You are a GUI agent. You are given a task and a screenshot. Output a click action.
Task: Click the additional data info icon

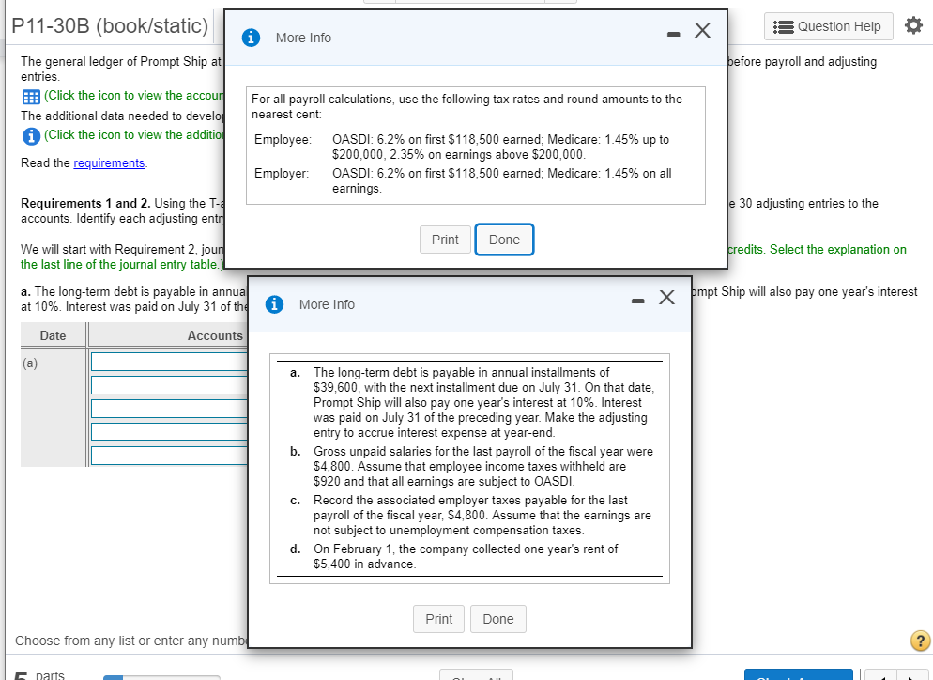[31, 136]
